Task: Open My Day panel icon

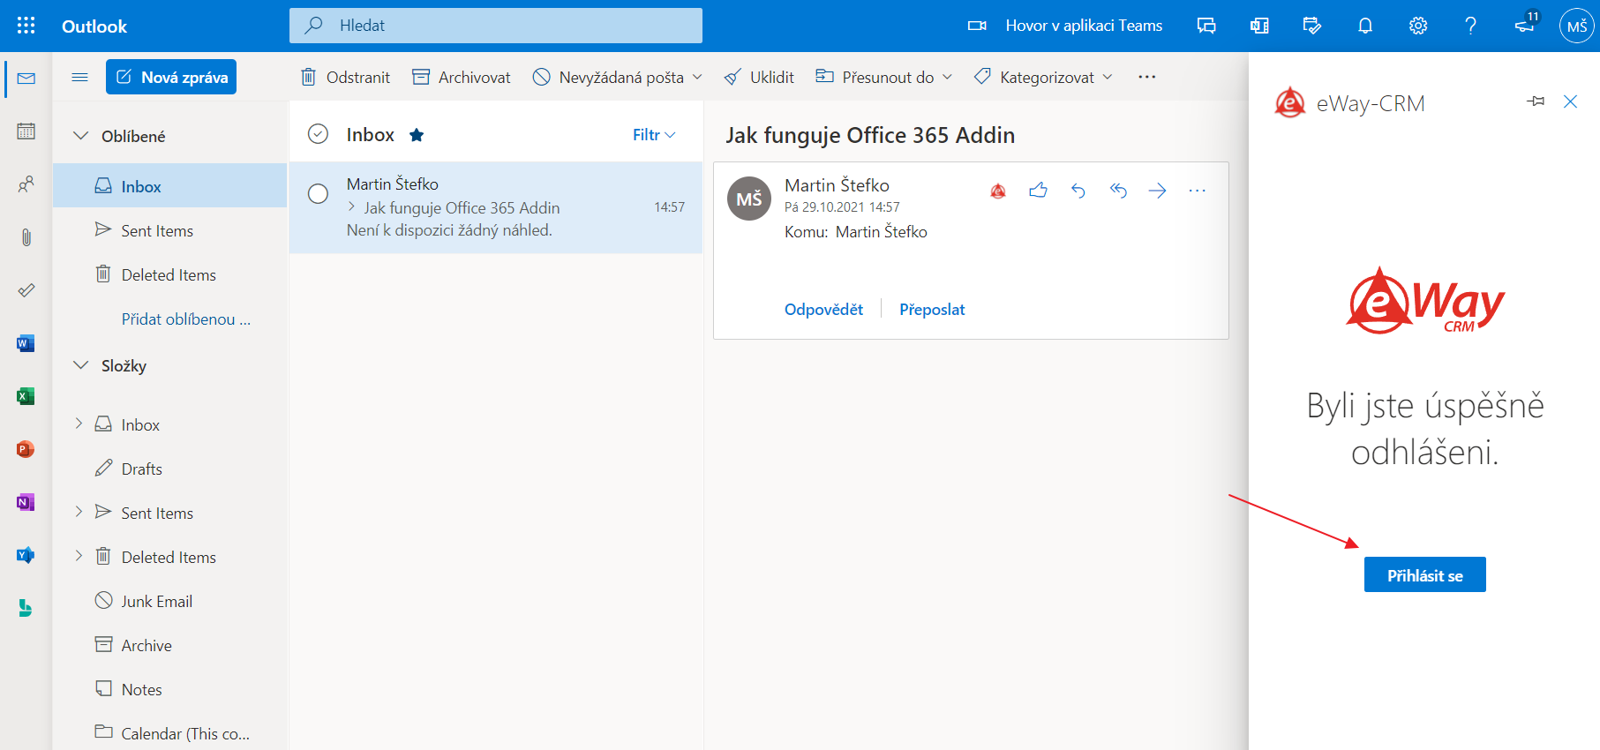Action: [1312, 26]
